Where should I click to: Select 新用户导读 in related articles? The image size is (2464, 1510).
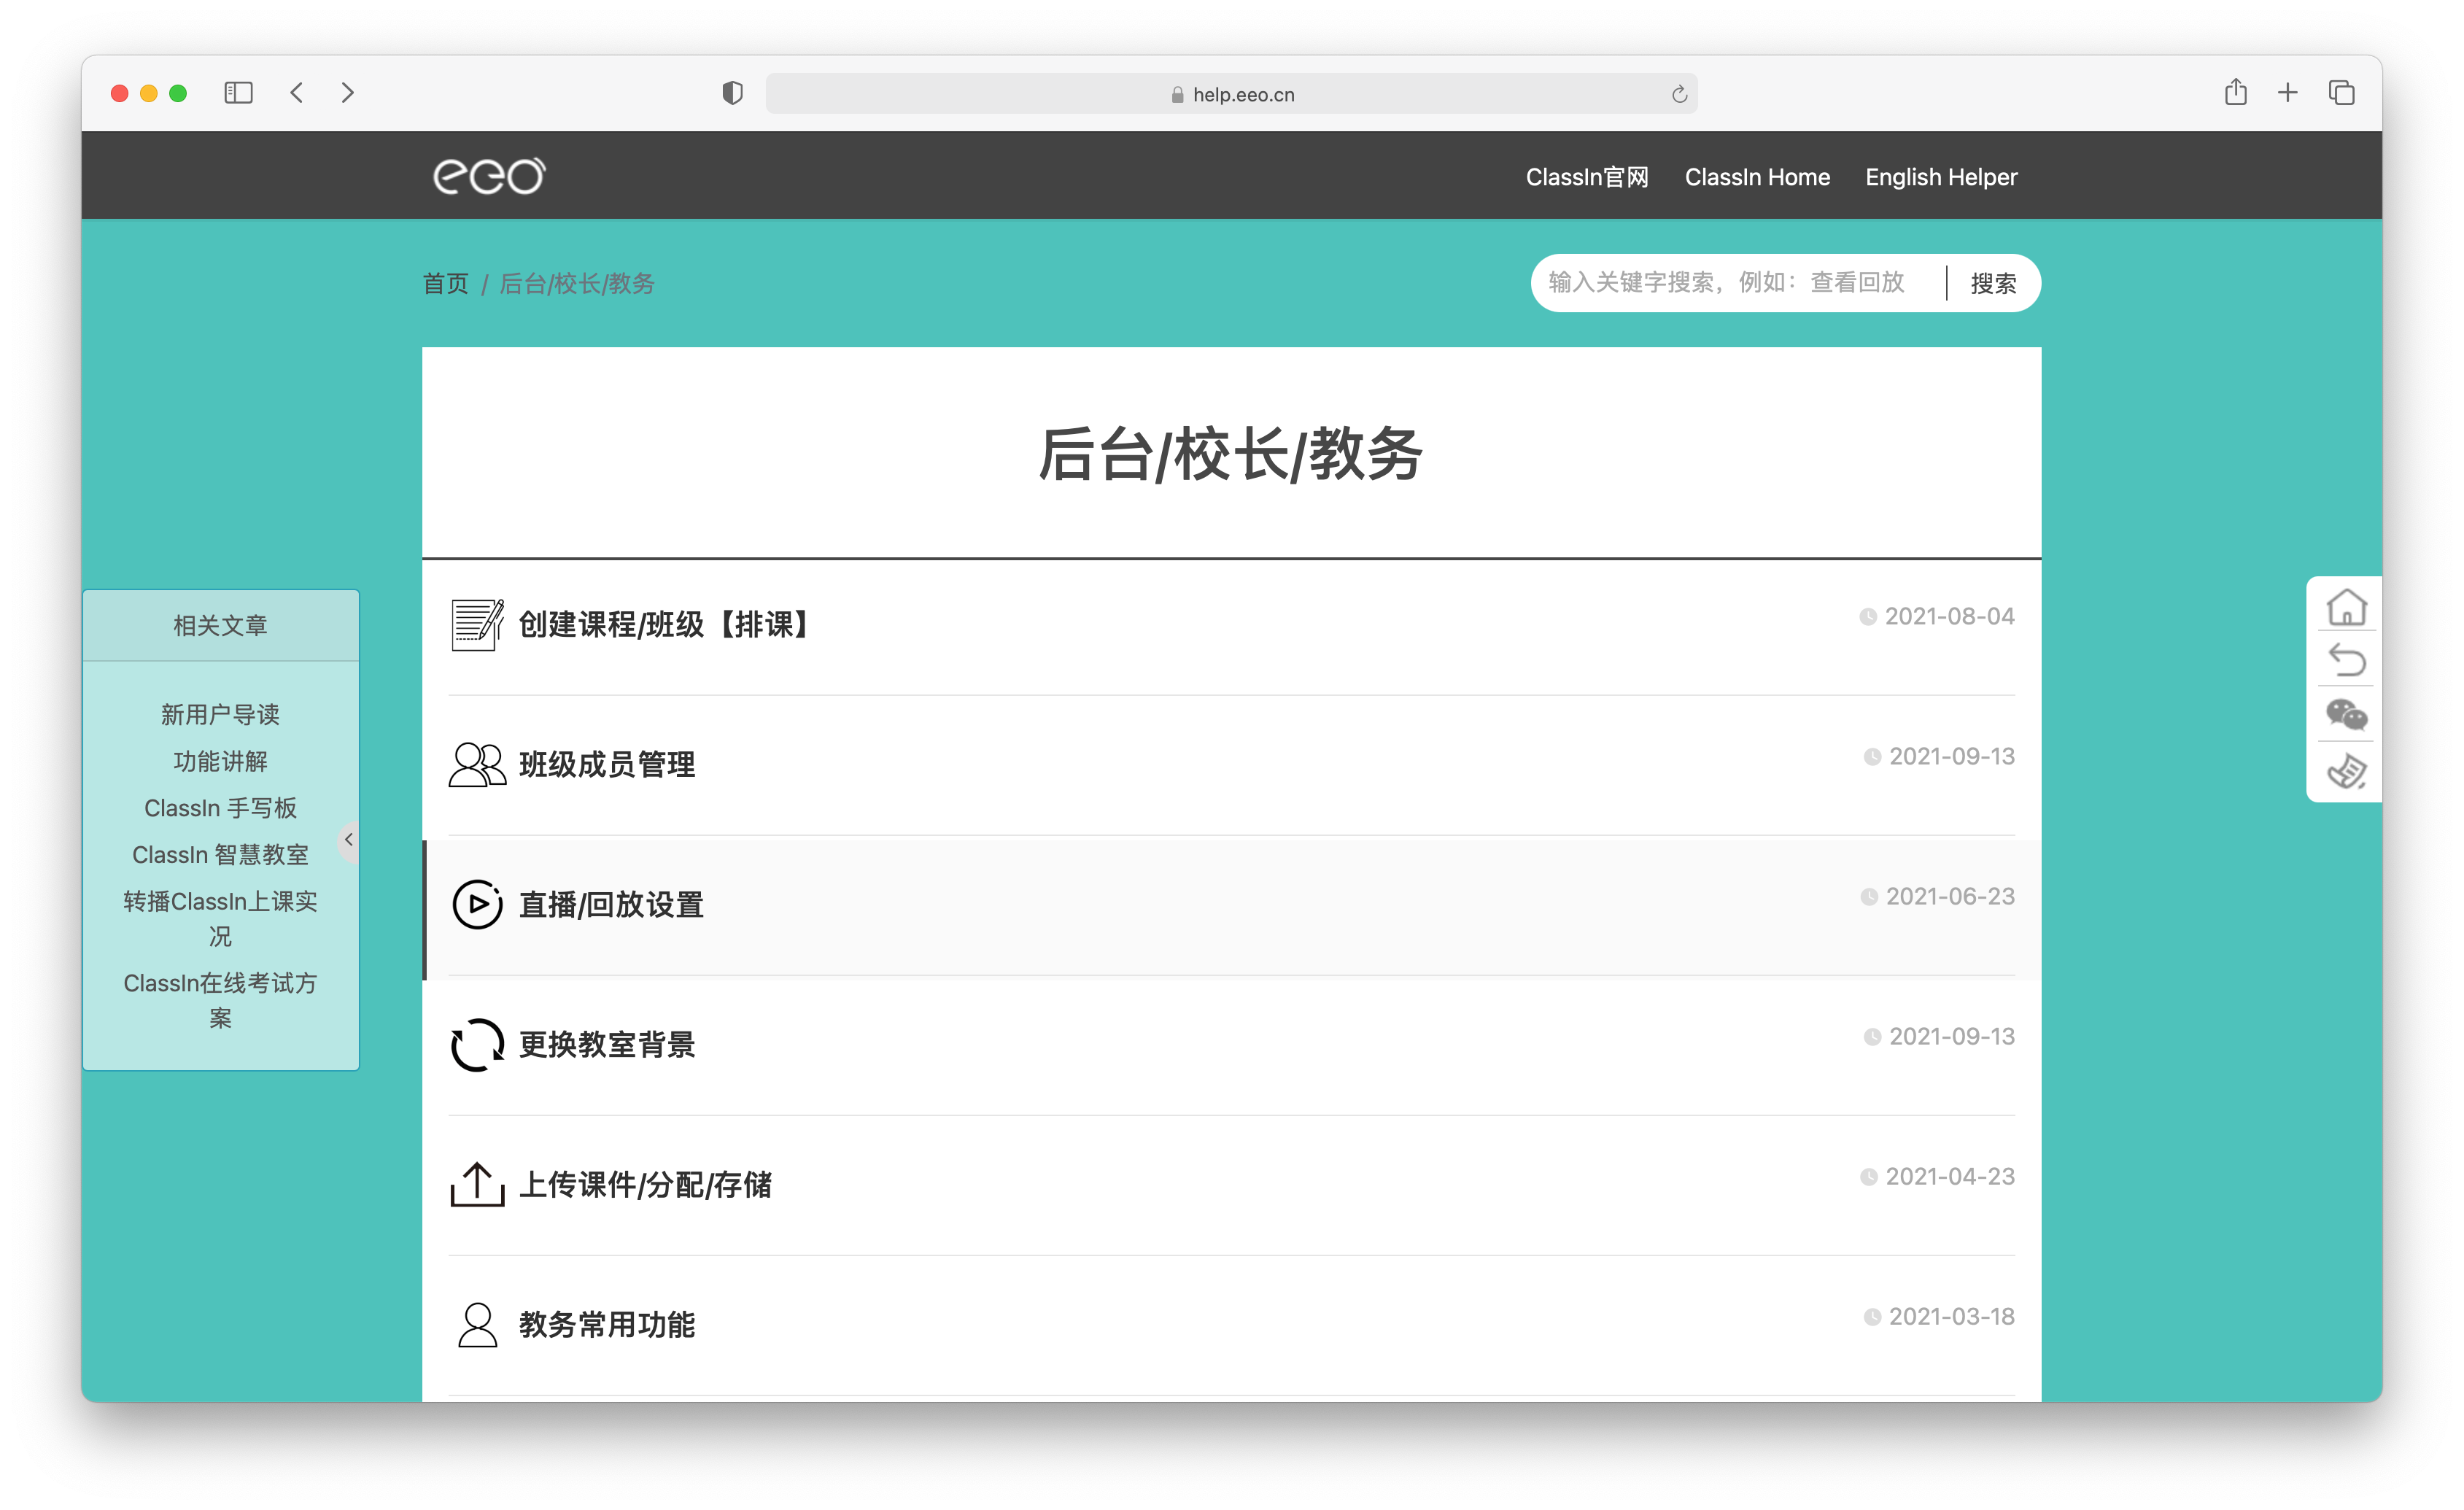click(x=220, y=714)
